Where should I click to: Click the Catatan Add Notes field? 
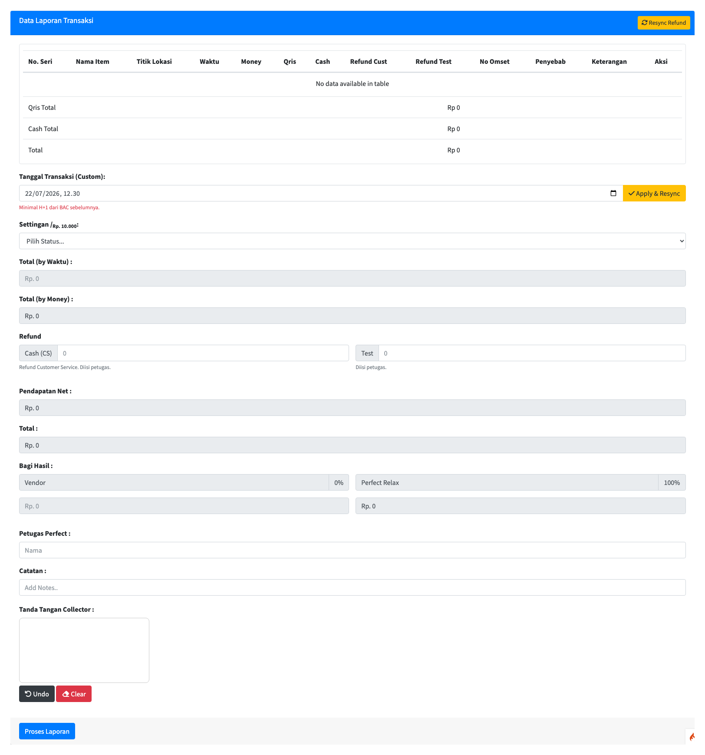pos(352,587)
